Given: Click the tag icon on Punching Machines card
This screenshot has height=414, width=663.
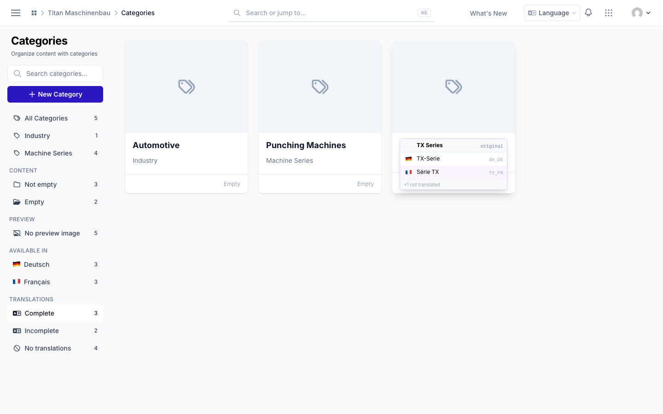Looking at the screenshot, I should [320, 86].
